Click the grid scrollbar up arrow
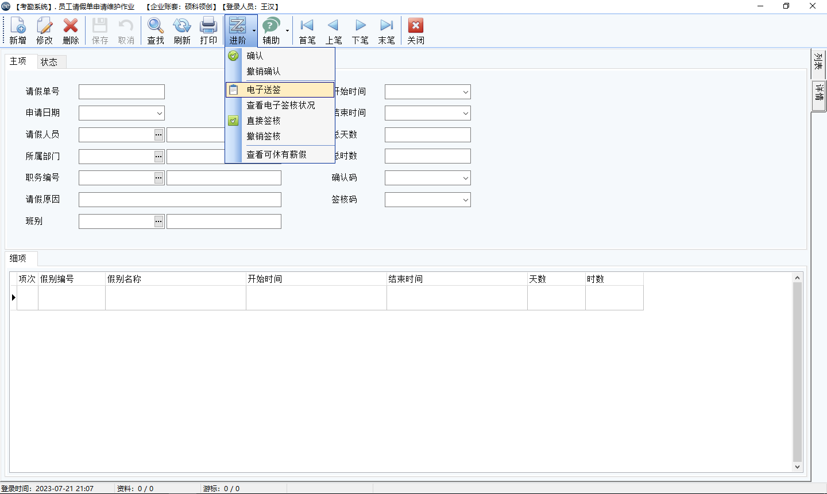The height and width of the screenshot is (494, 827). coord(797,278)
